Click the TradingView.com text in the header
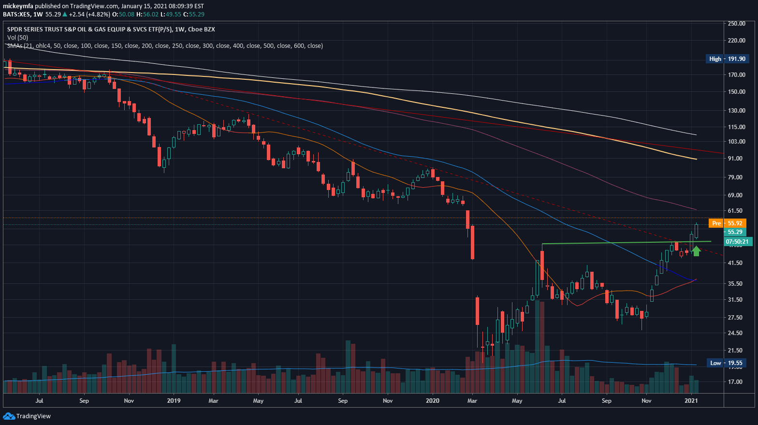This screenshot has width=758, height=425. click(94, 6)
